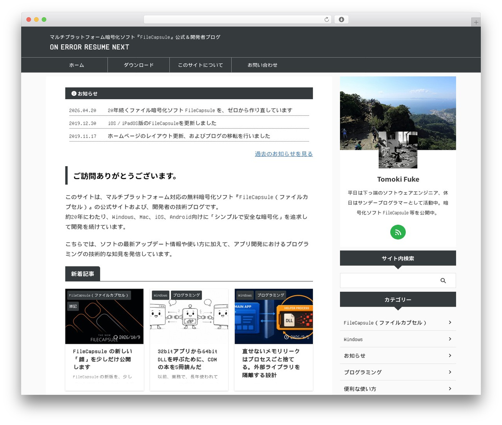Go to the ダウンロード menu item
Image resolution: width=502 pixels, height=425 pixels.
pyautogui.click(x=139, y=65)
